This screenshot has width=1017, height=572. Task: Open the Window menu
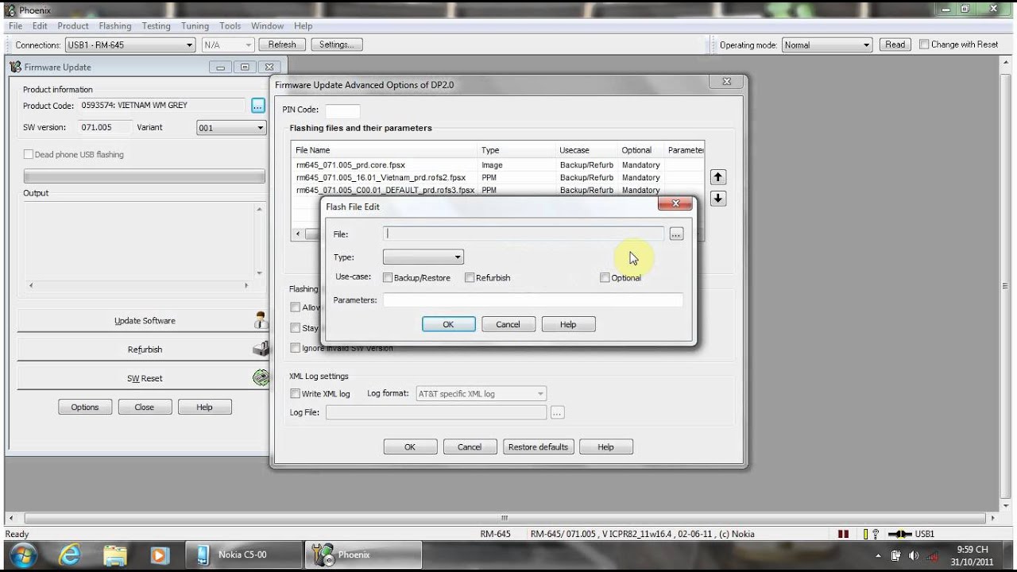268,26
